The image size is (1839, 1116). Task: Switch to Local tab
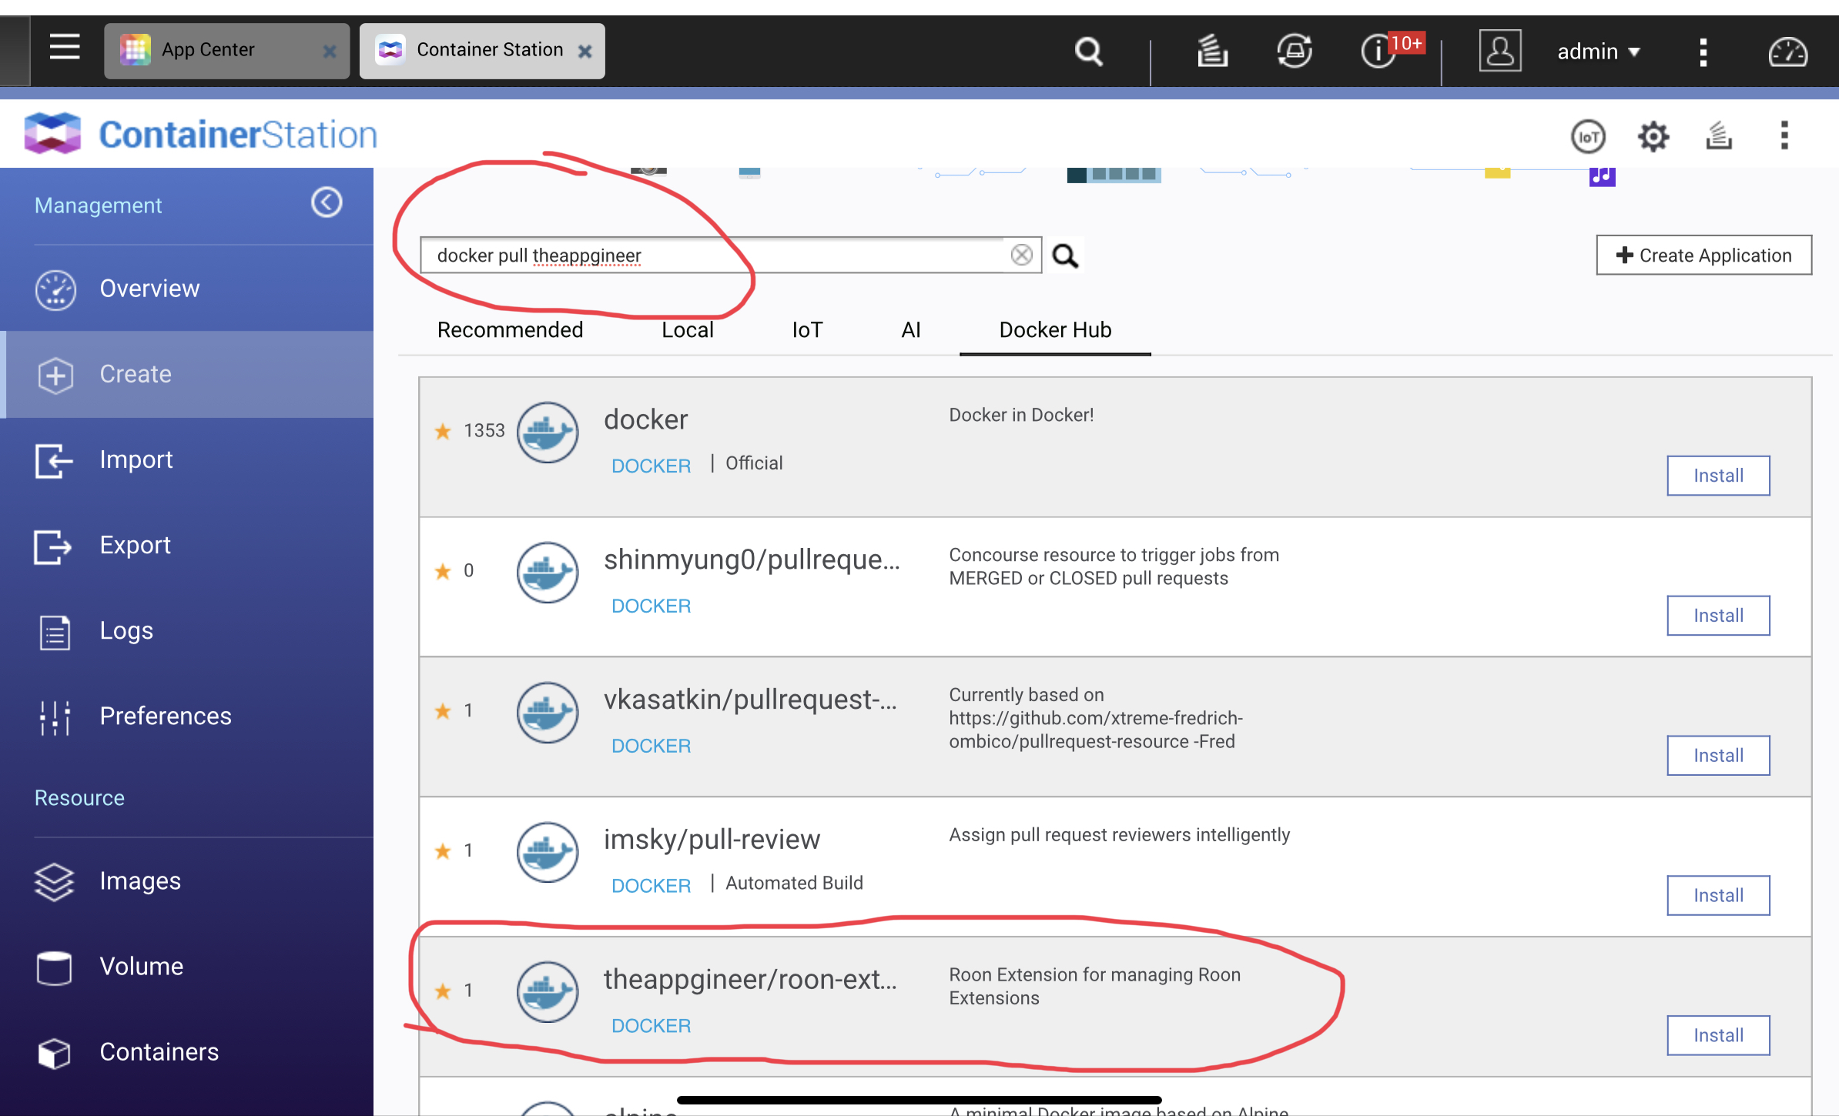[687, 329]
